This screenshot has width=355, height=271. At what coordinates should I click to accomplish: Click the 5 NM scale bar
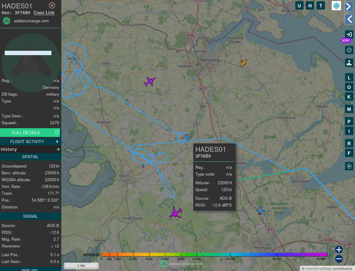pos(81,266)
